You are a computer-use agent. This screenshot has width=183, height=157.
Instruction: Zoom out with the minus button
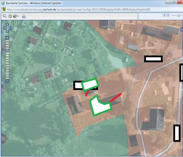7,81
